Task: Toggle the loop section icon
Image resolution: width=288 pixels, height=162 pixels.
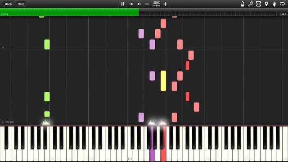Action: [x=282, y=4]
